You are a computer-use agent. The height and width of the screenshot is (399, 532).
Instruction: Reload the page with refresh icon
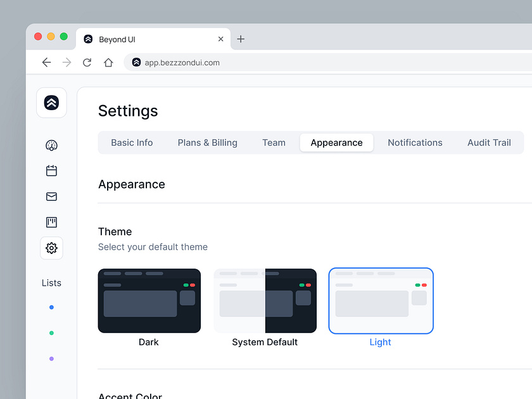click(87, 63)
